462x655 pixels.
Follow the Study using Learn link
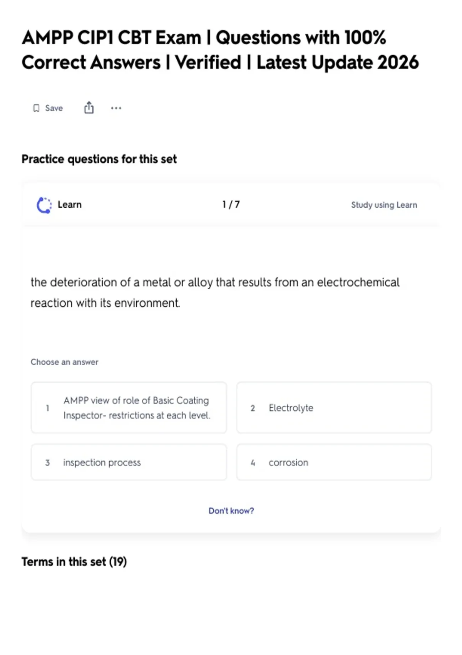(x=384, y=205)
